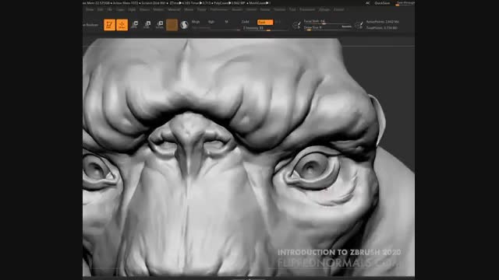
Task: Open the Render menu
Action: tap(237, 10)
